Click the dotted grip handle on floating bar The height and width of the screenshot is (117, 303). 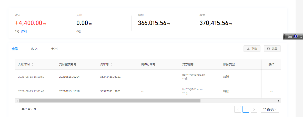click(285, 36)
